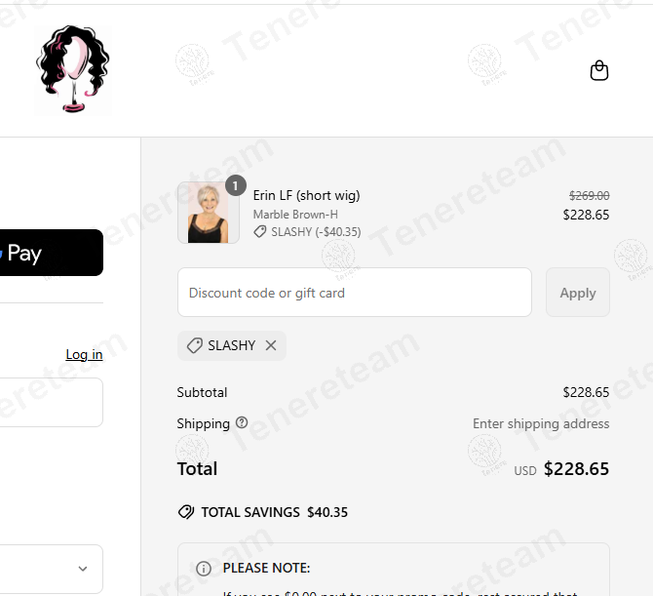
Task: Click the Enter shipping address text
Action: pyautogui.click(x=541, y=423)
